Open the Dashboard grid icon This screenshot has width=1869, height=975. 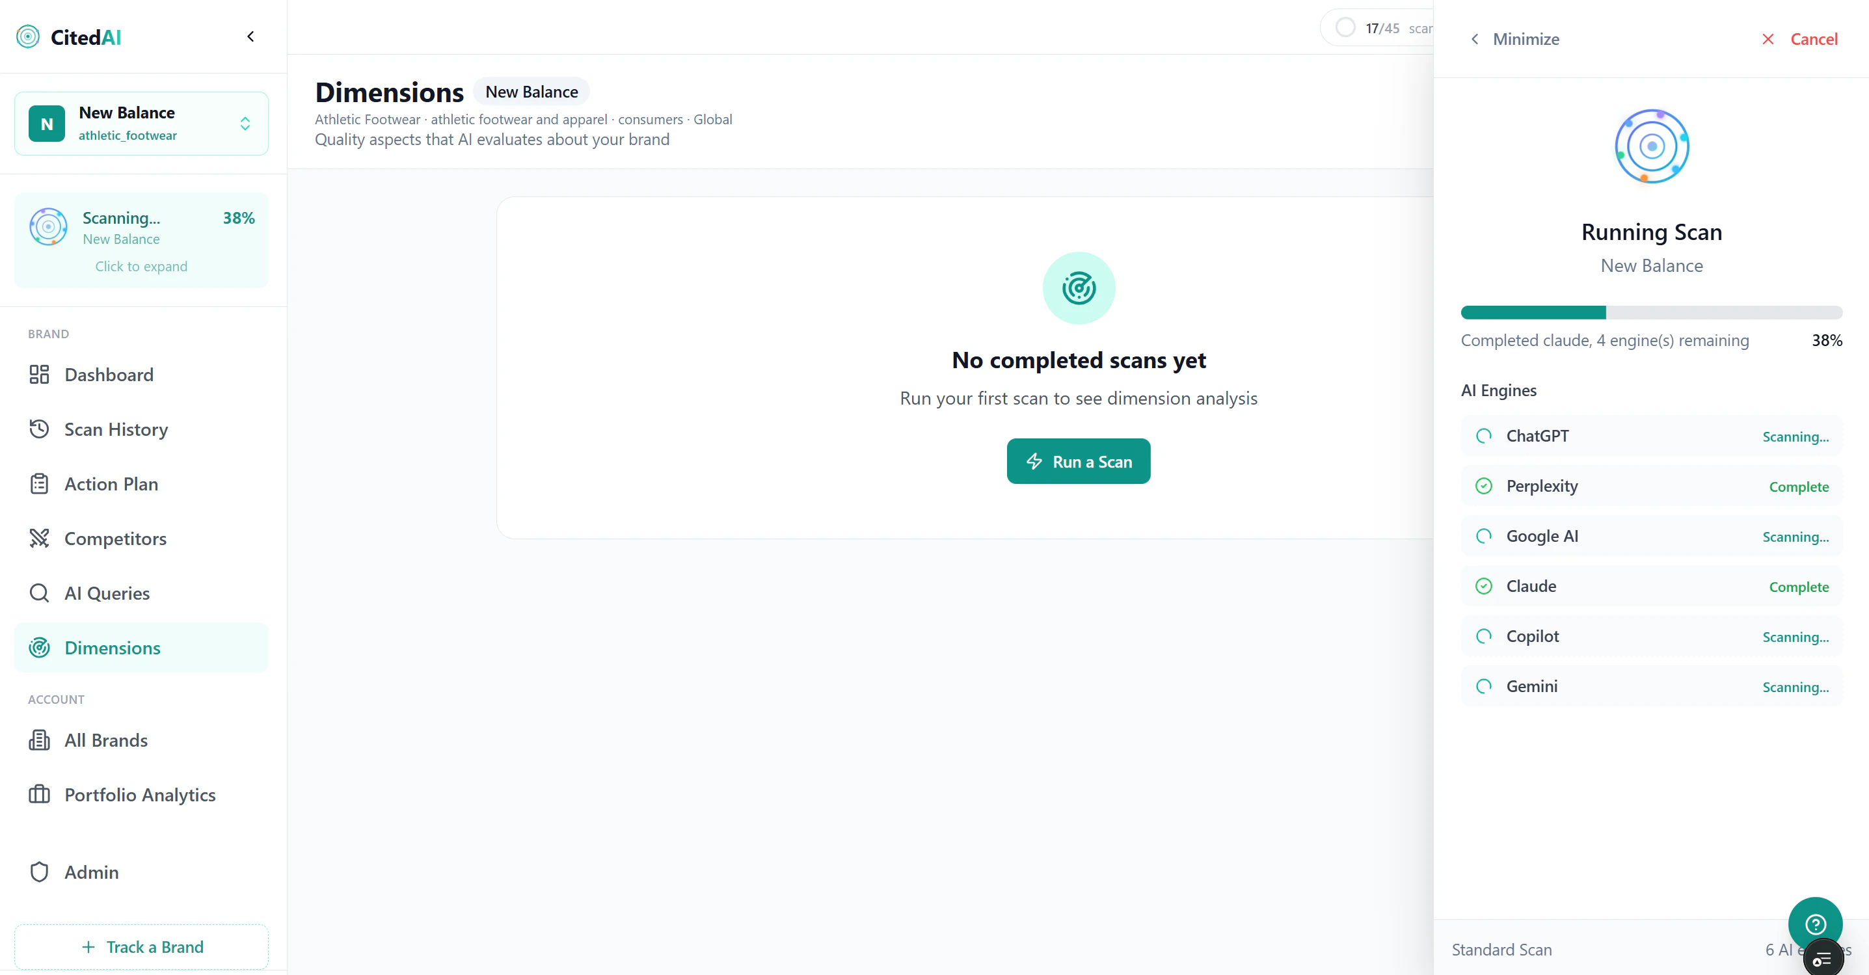[39, 375]
